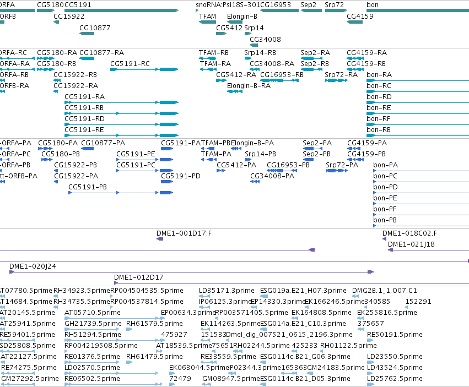The height and width of the screenshot is (387, 469).
Task: Open the GM08947.5prime EST label
Action: point(231,379)
